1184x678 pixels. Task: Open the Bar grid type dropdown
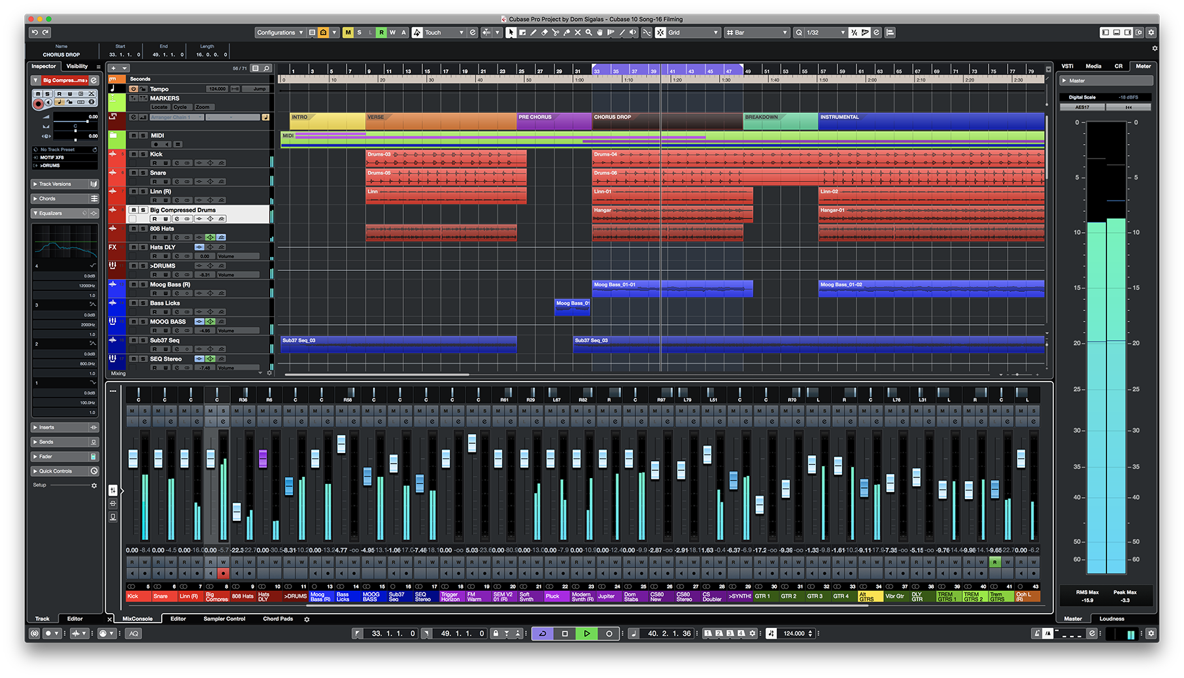coord(756,32)
